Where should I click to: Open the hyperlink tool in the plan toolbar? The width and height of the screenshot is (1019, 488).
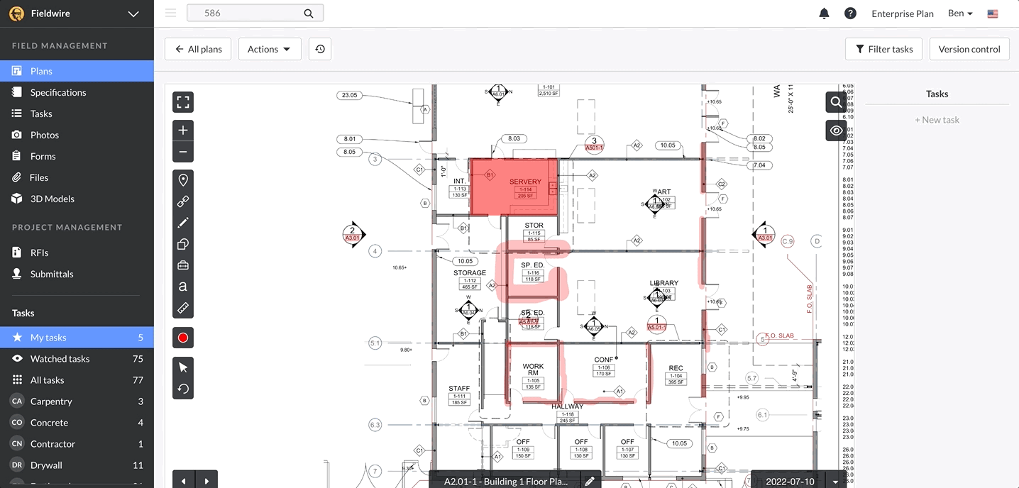(x=182, y=201)
